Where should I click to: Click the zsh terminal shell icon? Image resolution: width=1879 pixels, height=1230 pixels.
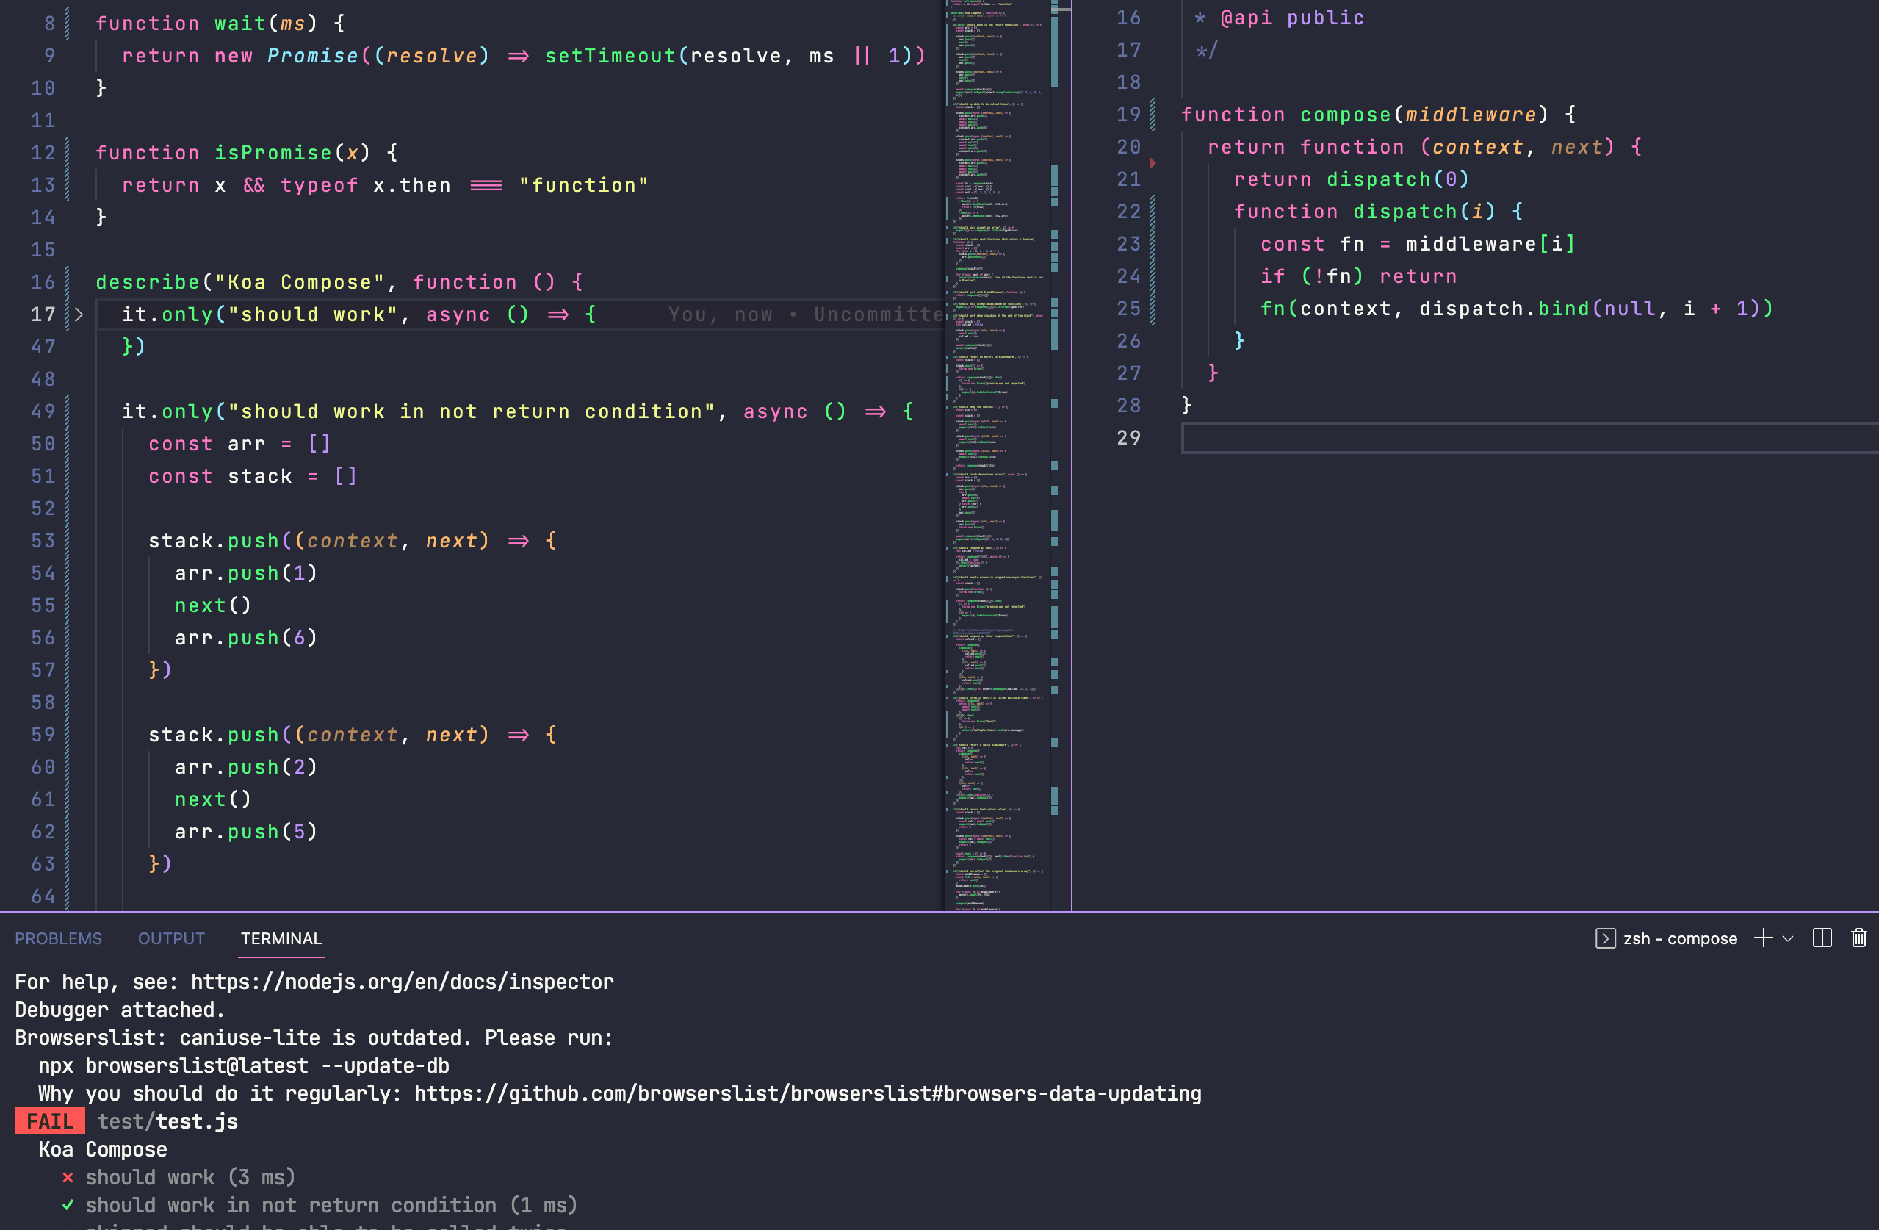[x=1604, y=938]
